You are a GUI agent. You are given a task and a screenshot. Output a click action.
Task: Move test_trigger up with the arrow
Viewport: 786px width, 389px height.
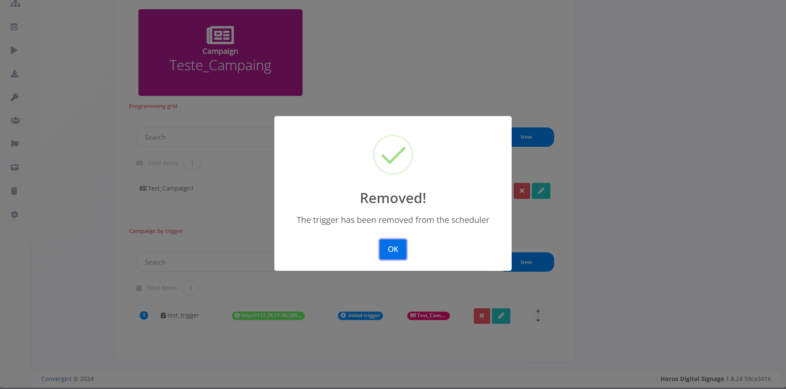click(x=538, y=312)
